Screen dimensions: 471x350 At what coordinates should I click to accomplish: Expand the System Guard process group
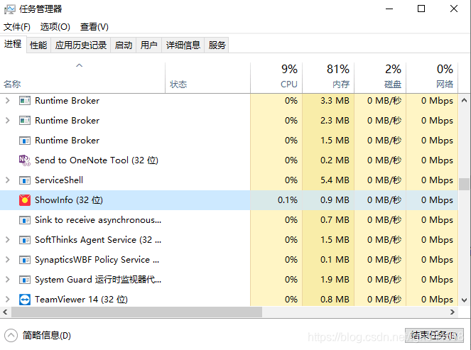click(8, 280)
